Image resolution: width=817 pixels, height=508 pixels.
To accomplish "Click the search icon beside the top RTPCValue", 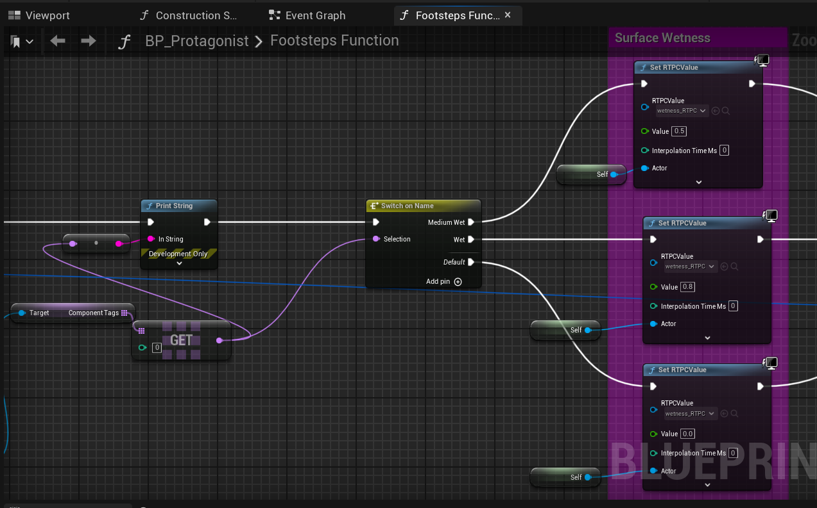I will (726, 111).
